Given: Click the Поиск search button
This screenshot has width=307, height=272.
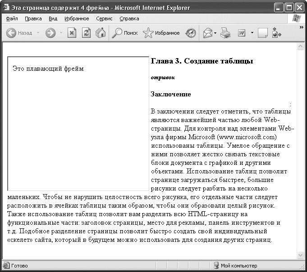Looking at the screenshot, I should click(125, 33).
